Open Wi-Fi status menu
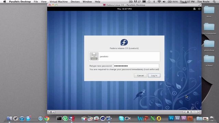The image size is (219, 123). 159,2
